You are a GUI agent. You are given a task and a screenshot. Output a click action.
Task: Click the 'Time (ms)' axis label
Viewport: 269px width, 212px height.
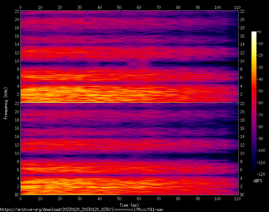pos(129,205)
